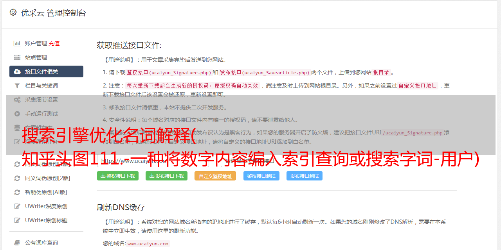Click the red 充值 recharge link
Screen dimensions: 501x250
click(x=54, y=43)
